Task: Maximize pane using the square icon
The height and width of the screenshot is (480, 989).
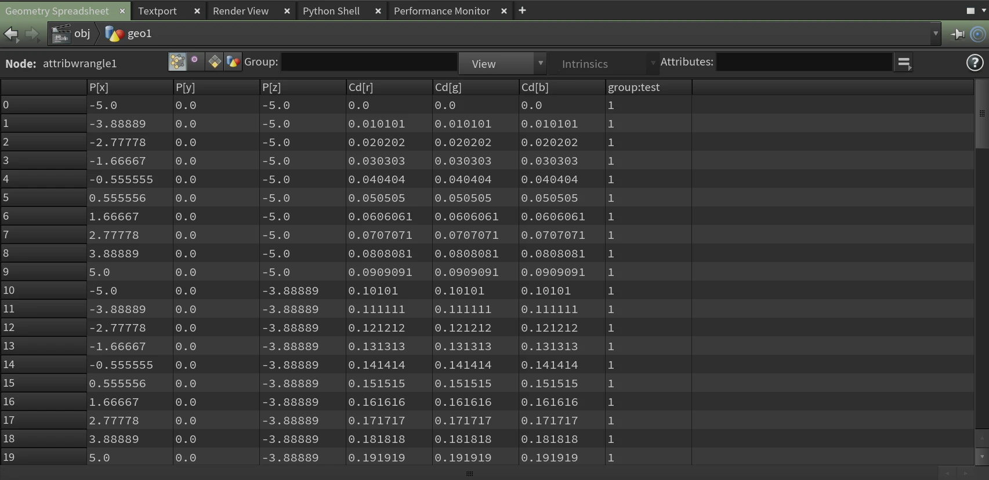Action: 970,10
